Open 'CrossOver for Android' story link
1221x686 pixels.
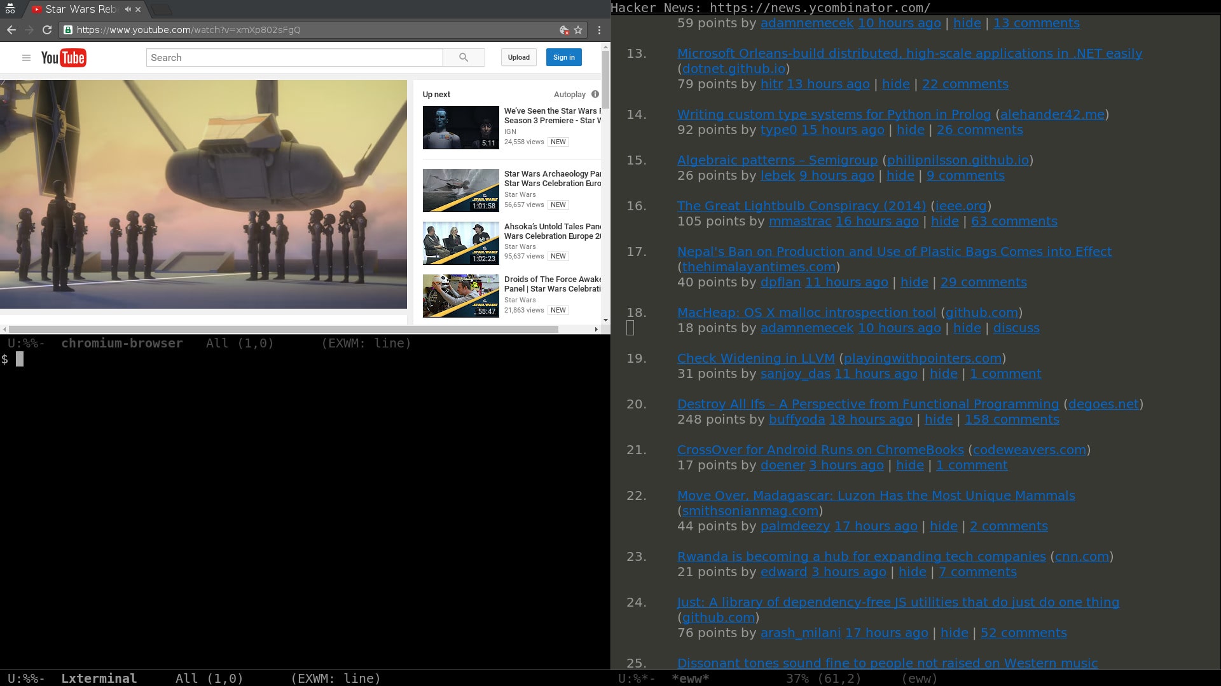pos(820,450)
